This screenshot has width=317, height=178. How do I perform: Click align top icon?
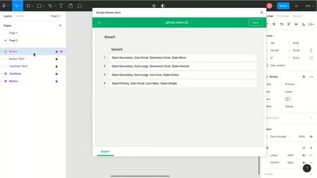[289, 24]
